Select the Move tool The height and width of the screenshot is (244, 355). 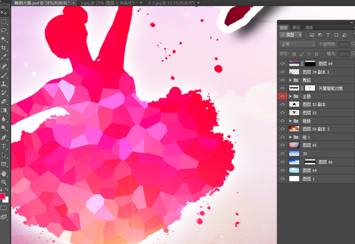[x=4, y=13]
